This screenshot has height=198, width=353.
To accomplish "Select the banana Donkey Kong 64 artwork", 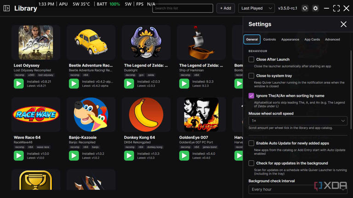I will point(146,115).
